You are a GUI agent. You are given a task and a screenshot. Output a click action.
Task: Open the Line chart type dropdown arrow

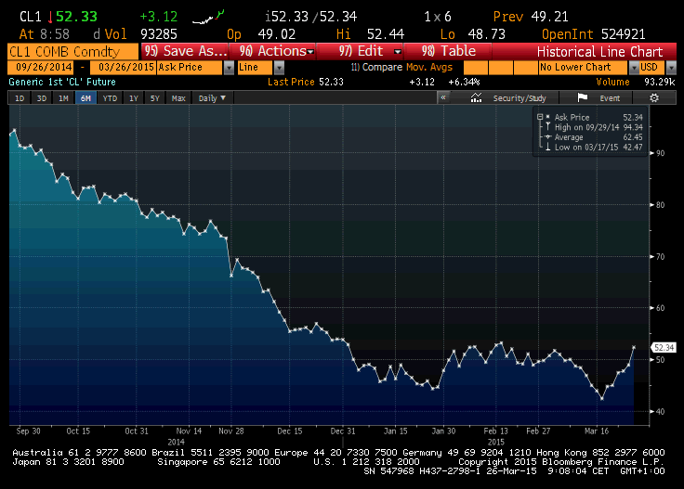click(279, 68)
